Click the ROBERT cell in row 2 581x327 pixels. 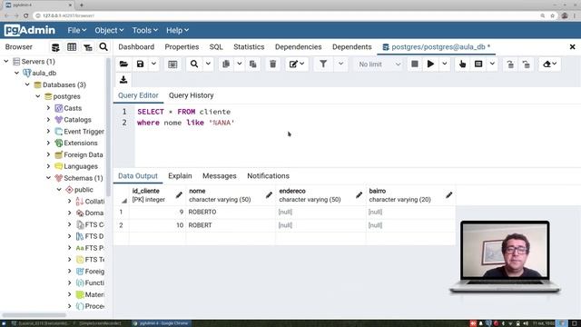point(231,225)
